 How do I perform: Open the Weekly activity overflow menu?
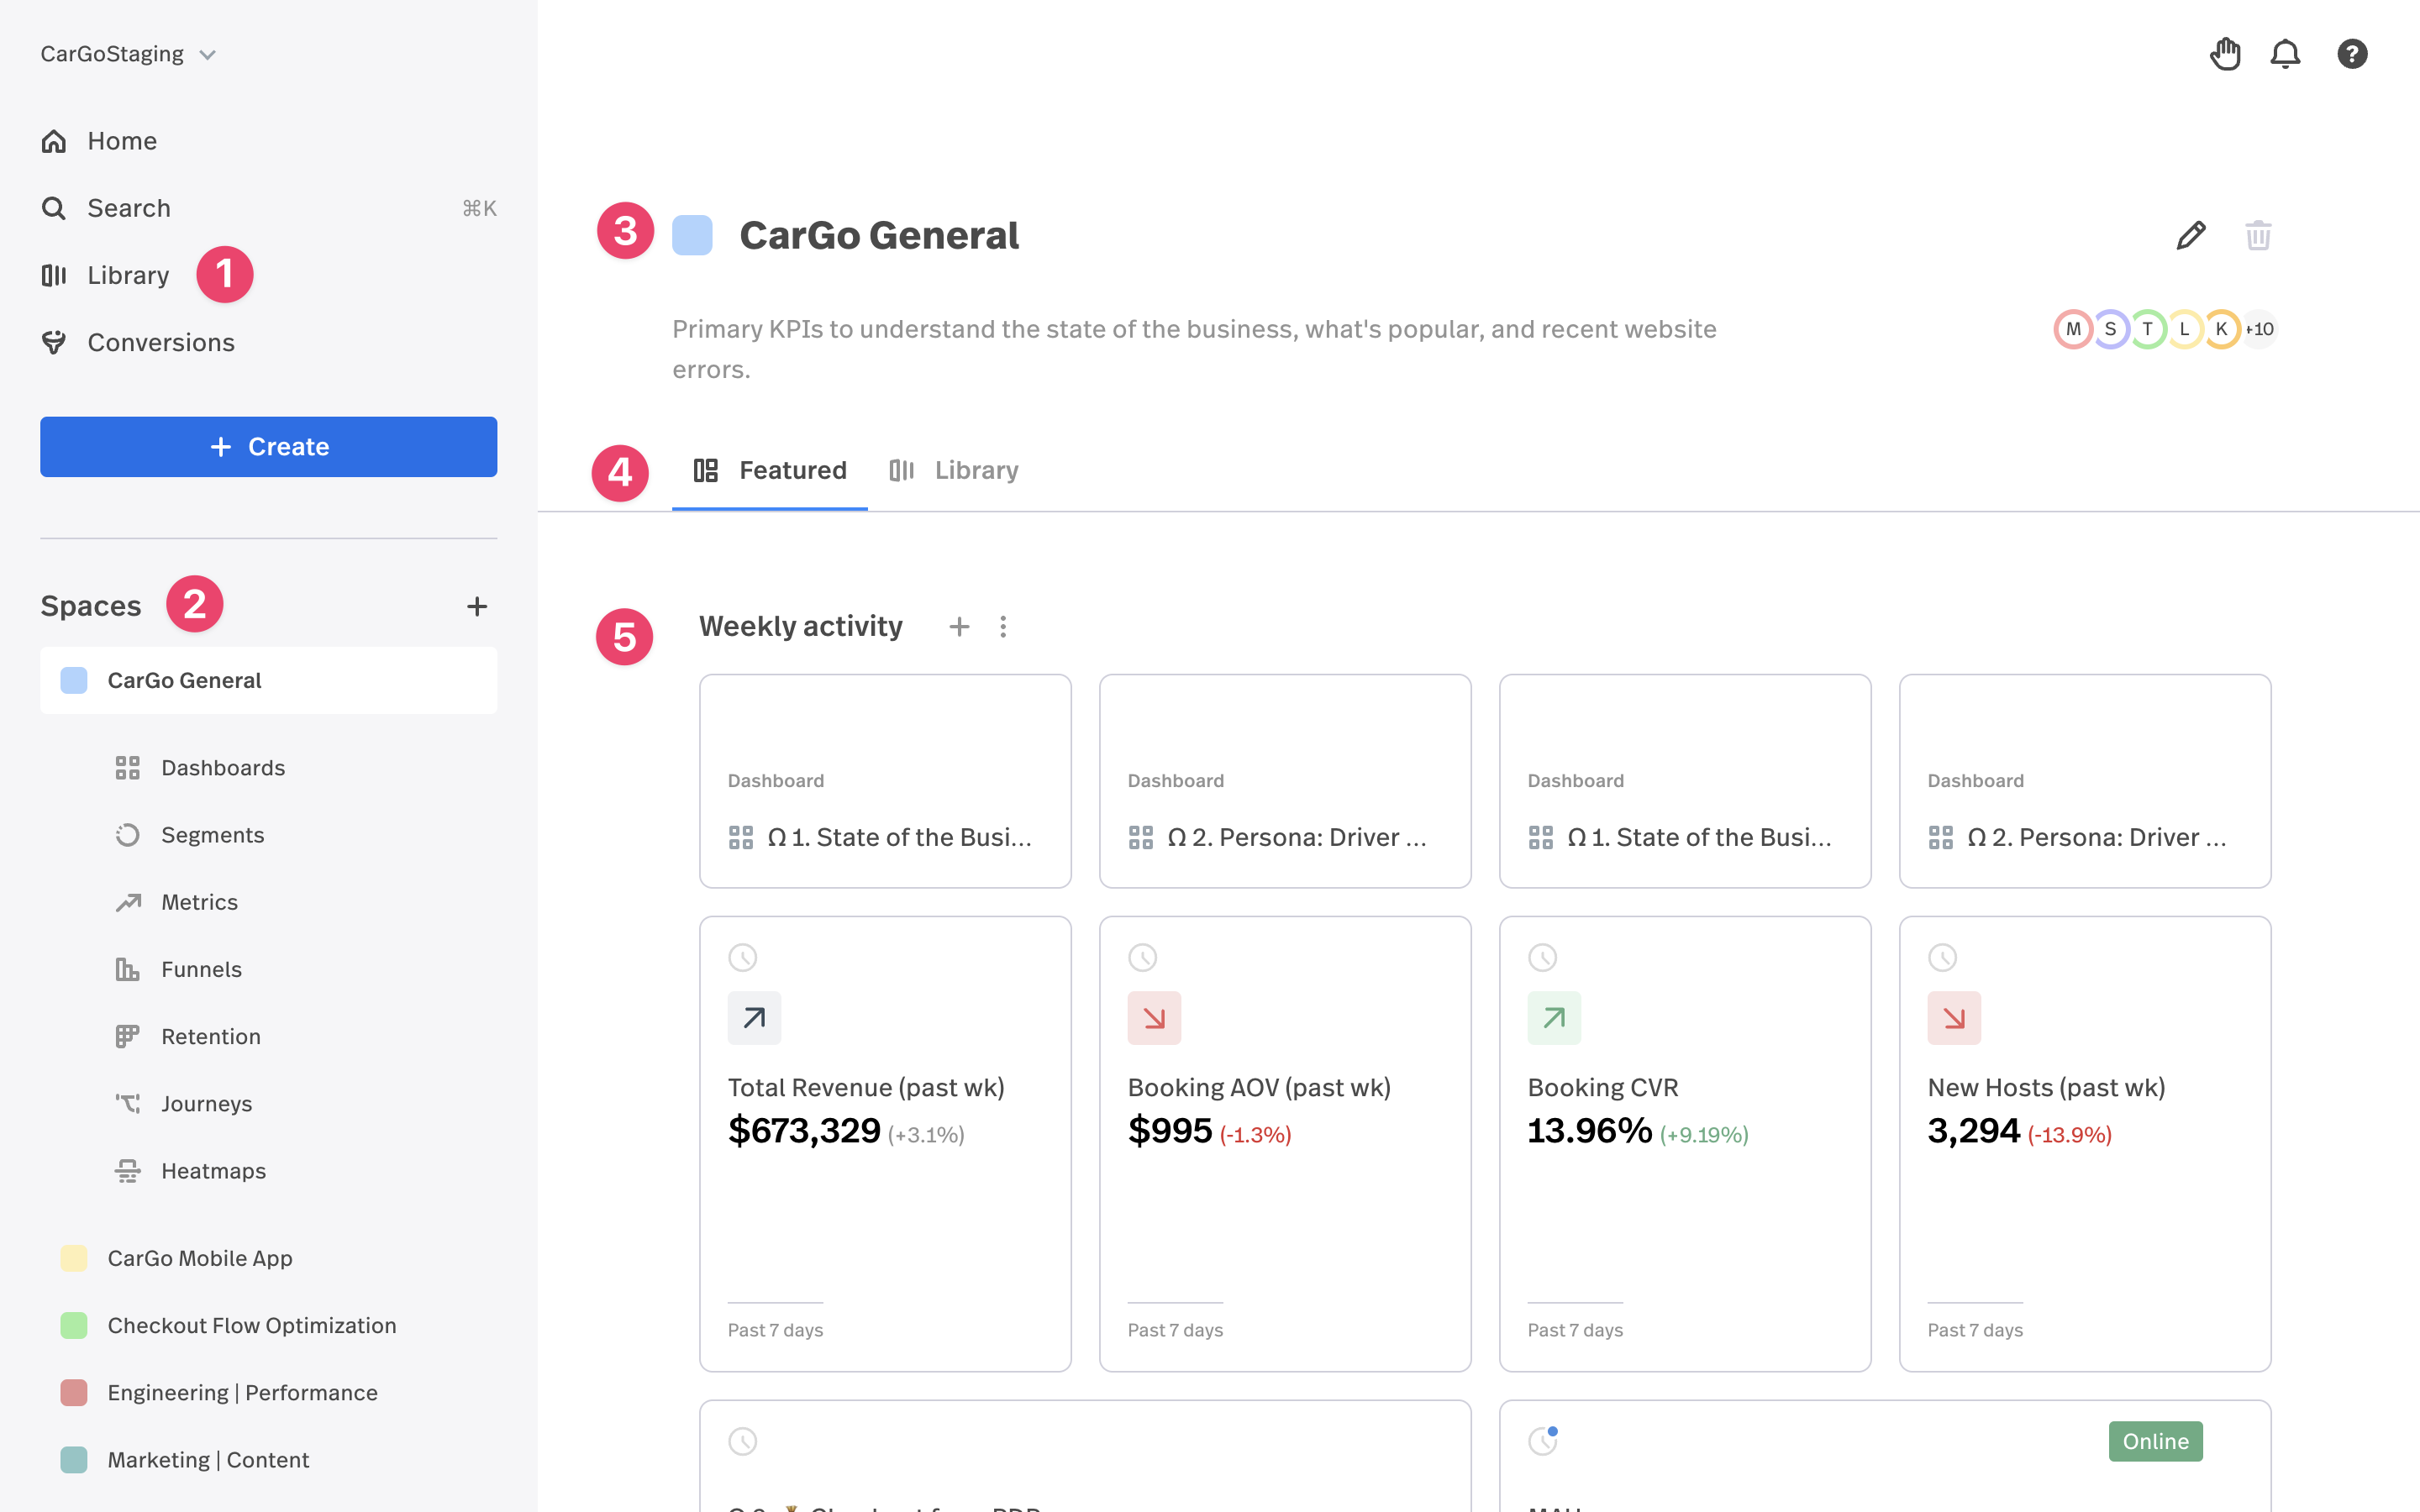click(x=1003, y=626)
